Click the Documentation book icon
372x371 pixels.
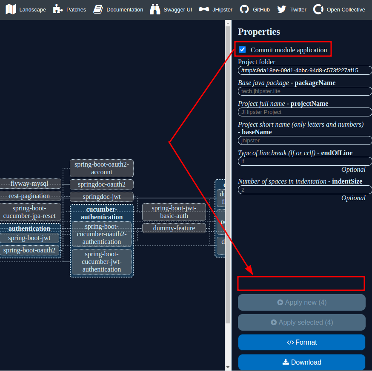click(x=98, y=9)
